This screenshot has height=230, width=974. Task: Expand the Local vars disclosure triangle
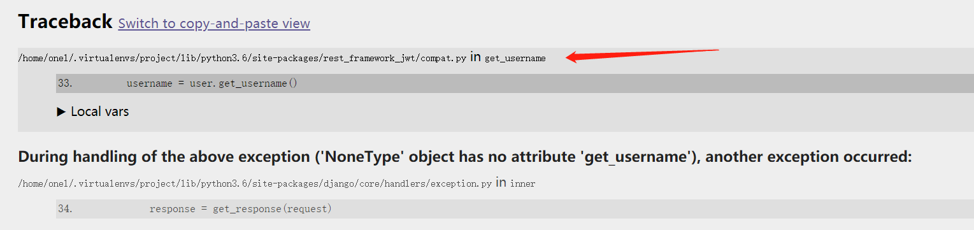(x=61, y=111)
